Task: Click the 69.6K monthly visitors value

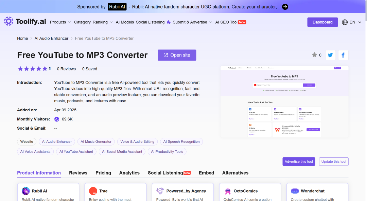Action: 67,119
